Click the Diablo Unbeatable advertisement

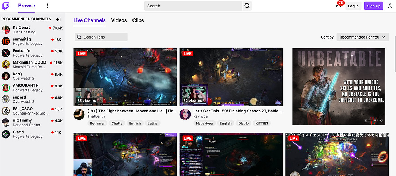[x=339, y=86]
